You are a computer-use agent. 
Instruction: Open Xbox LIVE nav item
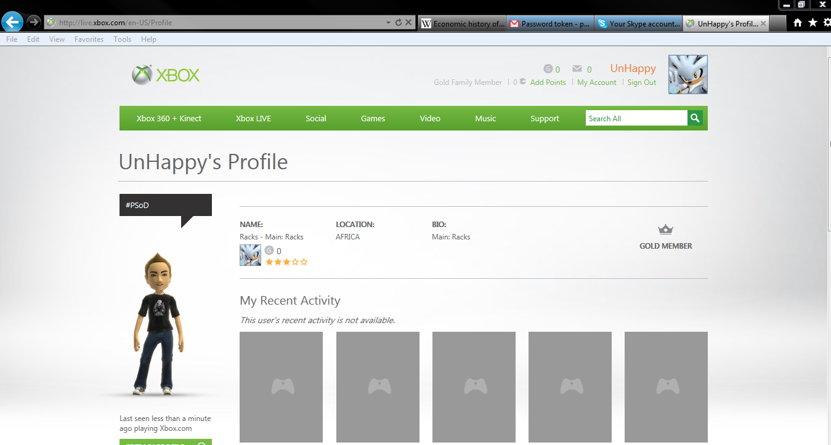coord(253,118)
